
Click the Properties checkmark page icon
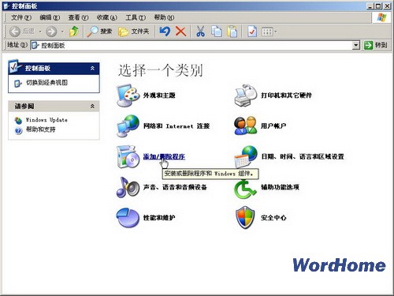pos(252,32)
